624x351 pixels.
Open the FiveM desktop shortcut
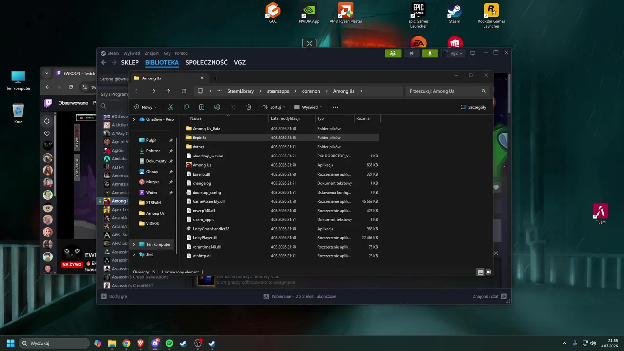(x=601, y=214)
